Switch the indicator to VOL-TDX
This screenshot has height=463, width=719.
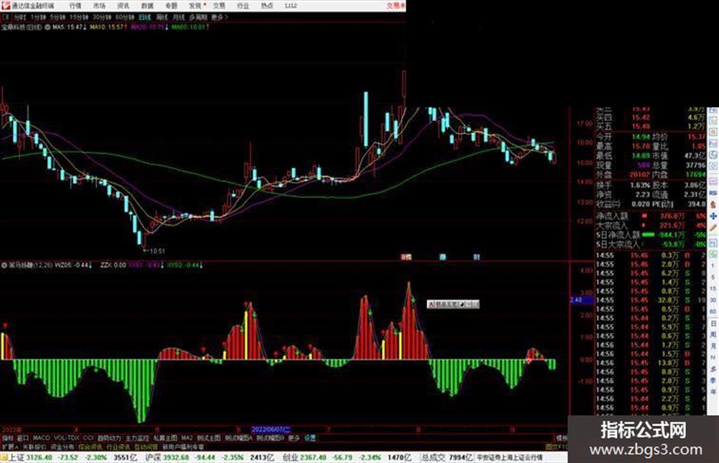66,438
